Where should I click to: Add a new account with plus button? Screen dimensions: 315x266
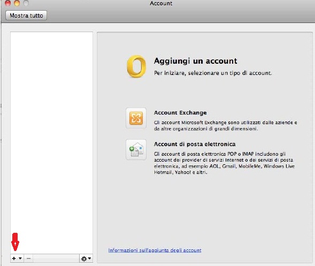[x=14, y=259]
